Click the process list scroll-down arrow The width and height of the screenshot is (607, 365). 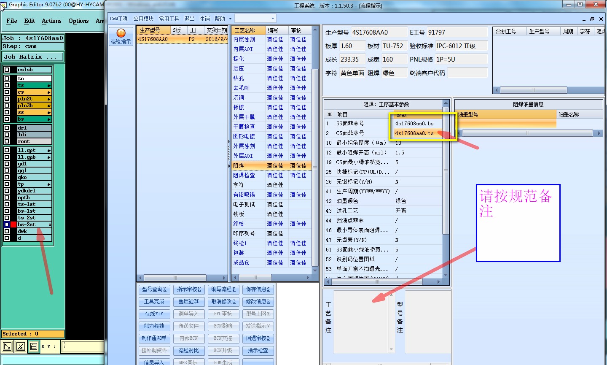315,270
